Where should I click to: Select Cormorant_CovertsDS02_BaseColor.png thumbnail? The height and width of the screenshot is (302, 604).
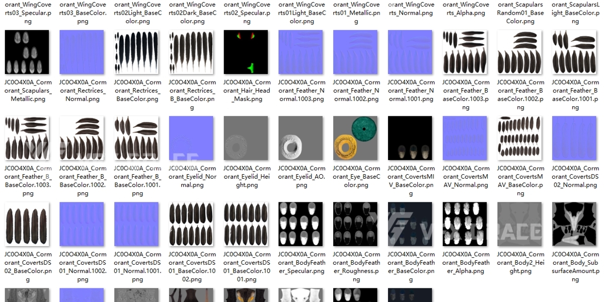tap(27, 224)
